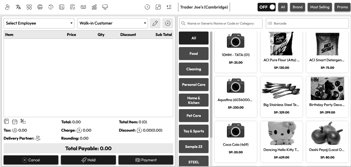Click the category list scrollbar
The width and height of the screenshot is (351, 167).
click(211, 85)
